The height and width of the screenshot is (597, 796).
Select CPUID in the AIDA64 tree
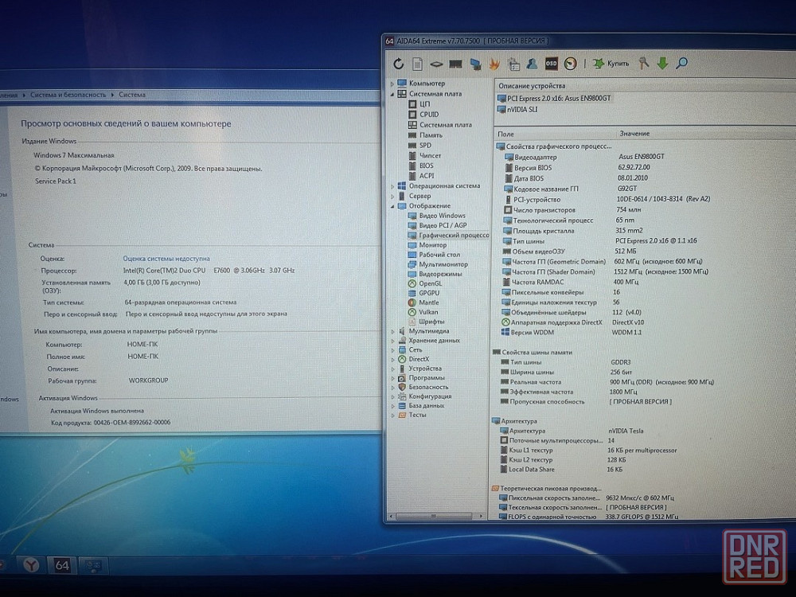[423, 114]
